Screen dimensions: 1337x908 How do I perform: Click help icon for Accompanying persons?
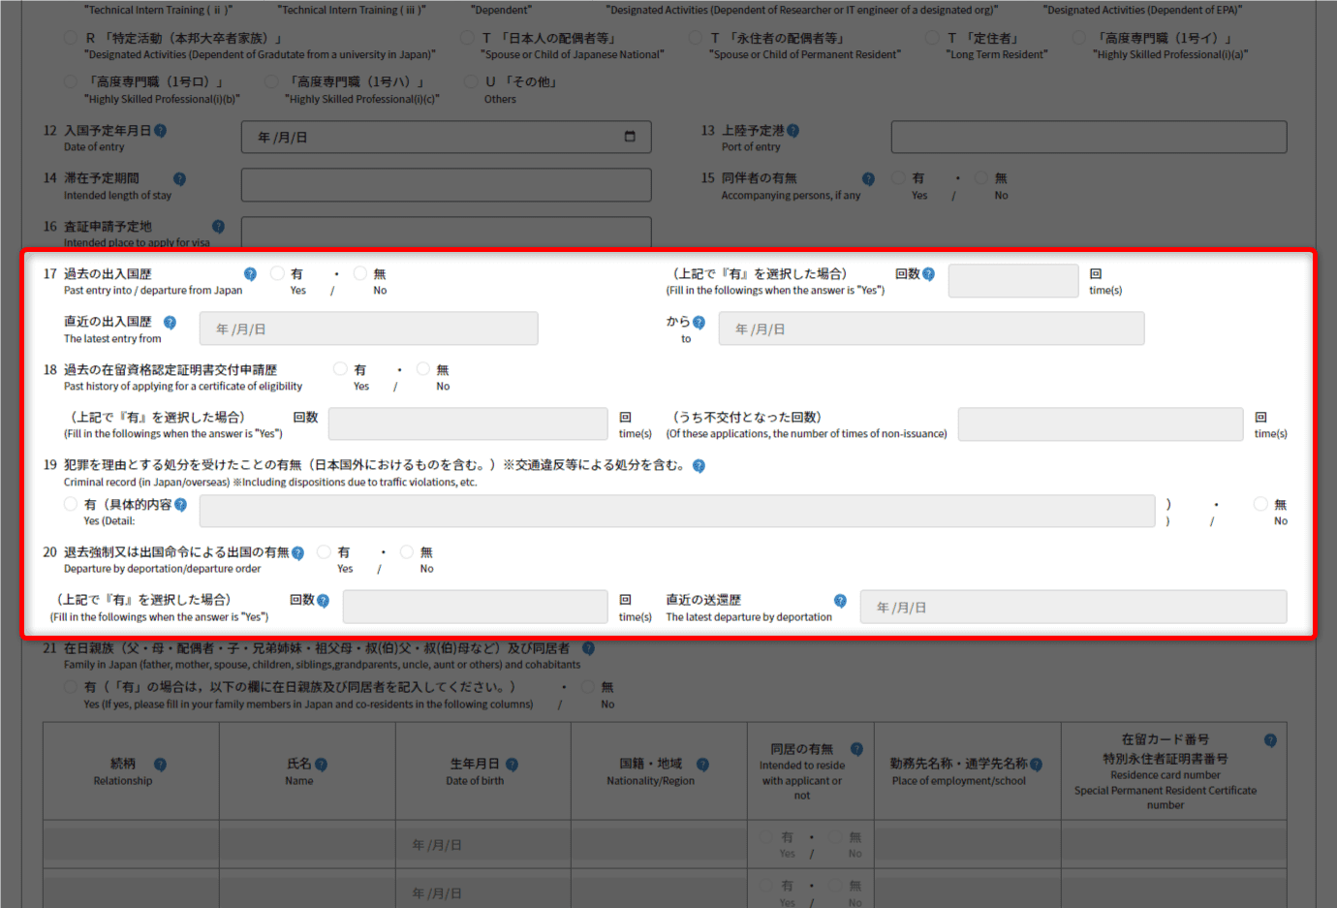tap(868, 179)
